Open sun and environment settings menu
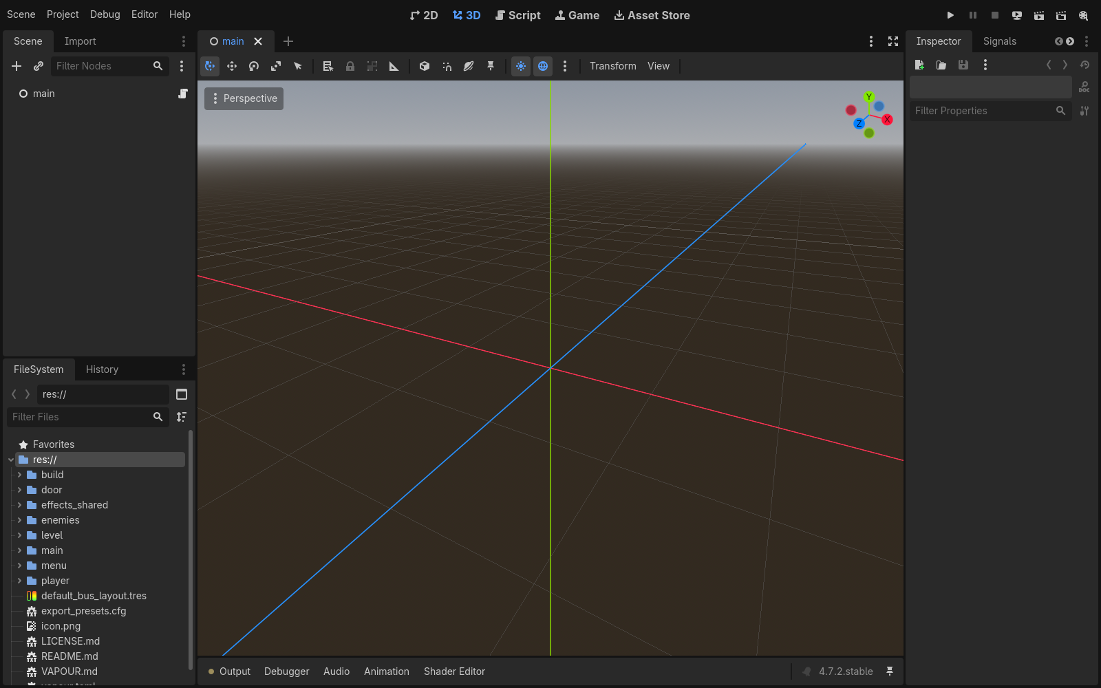Image resolution: width=1101 pixels, height=688 pixels. click(x=565, y=66)
